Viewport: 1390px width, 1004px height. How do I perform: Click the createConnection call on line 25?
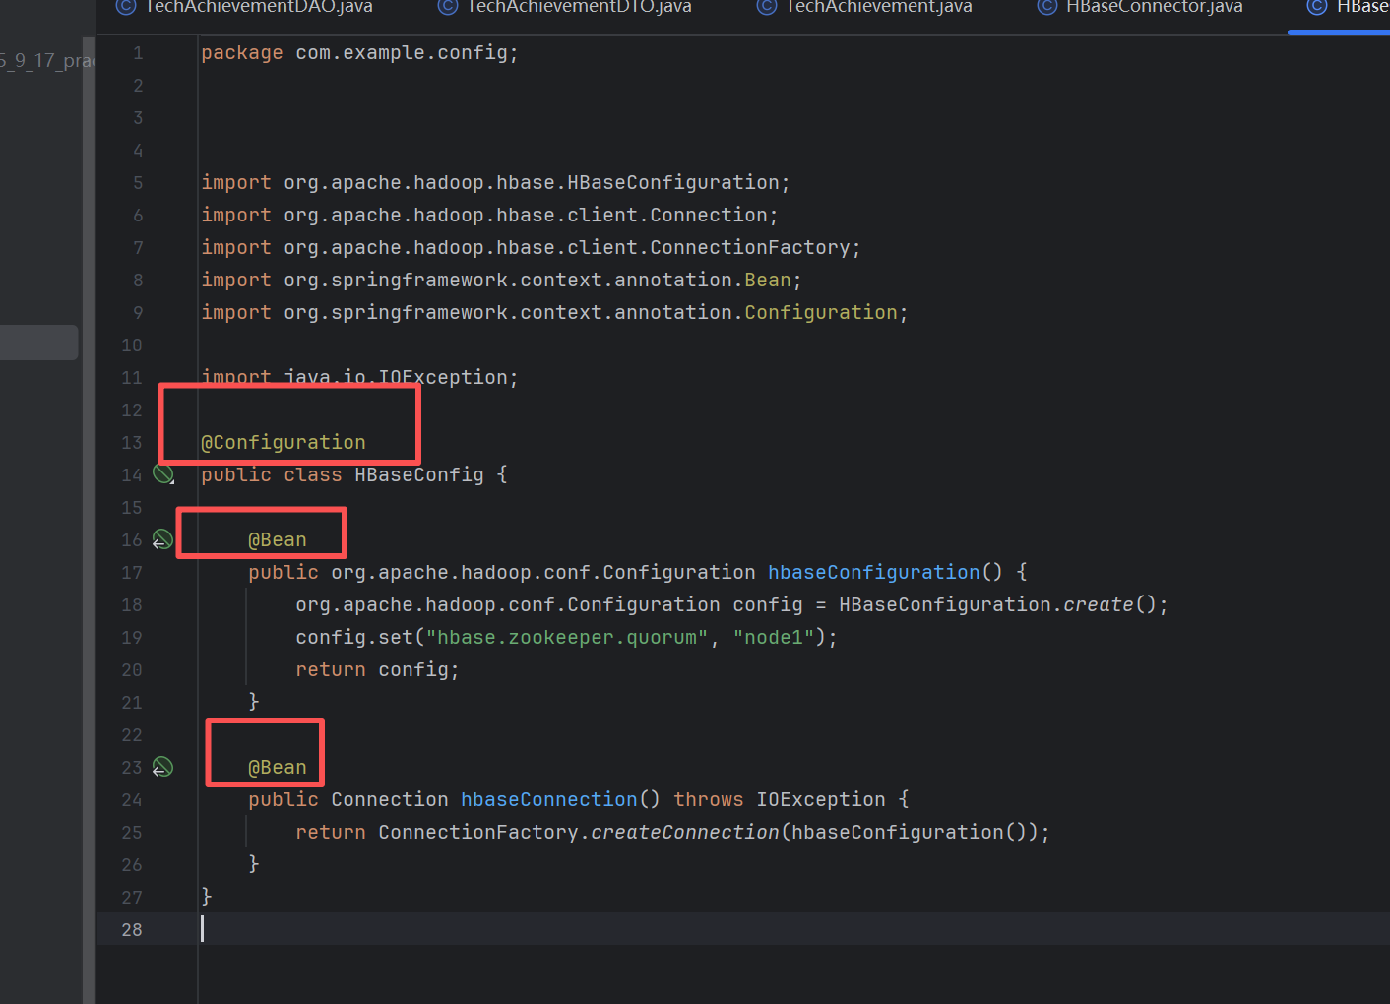click(685, 833)
